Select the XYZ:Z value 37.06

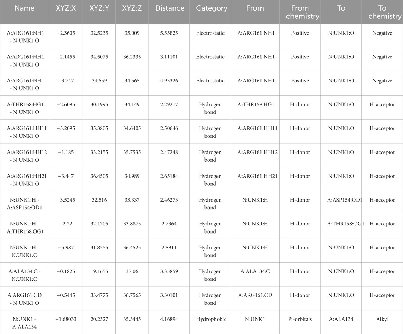(x=132, y=272)
